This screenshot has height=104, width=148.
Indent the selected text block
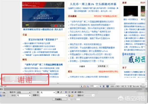click(x=75, y=92)
